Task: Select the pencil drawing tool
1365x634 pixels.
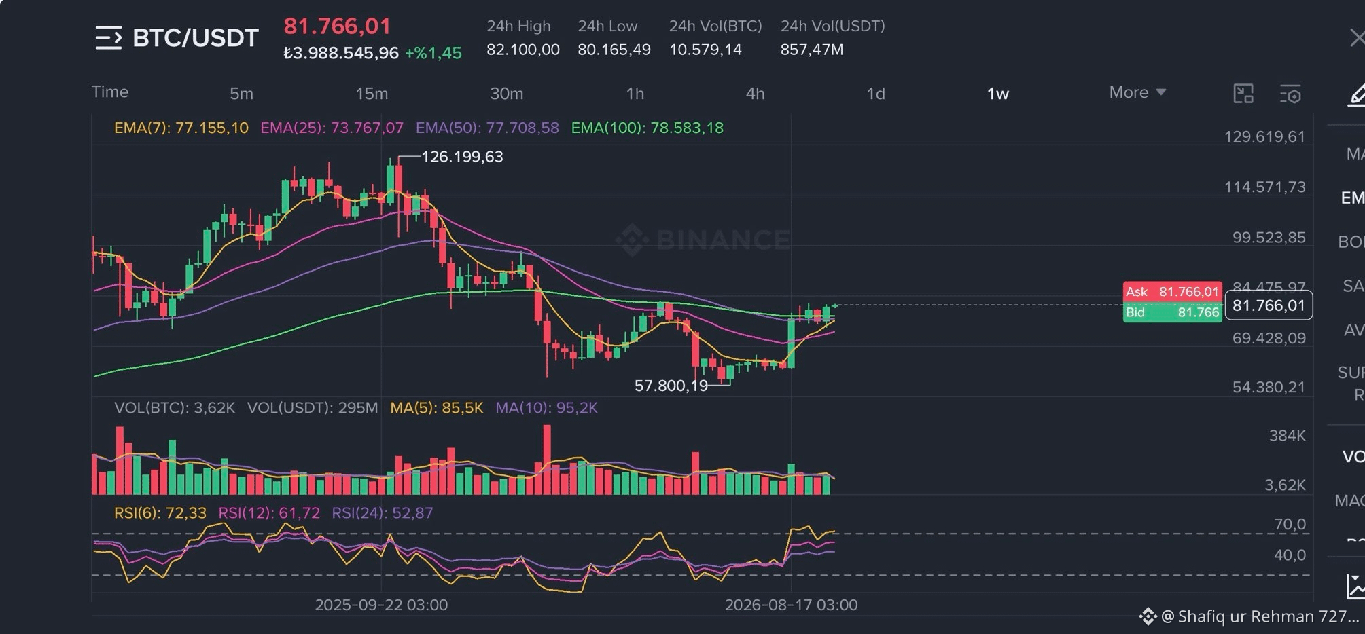Action: tap(1356, 95)
